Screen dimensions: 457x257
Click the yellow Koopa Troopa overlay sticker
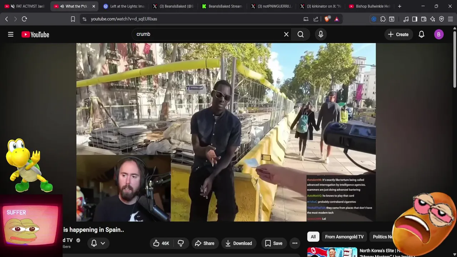point(29,165)
